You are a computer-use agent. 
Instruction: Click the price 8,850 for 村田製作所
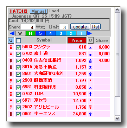point(81,87)
